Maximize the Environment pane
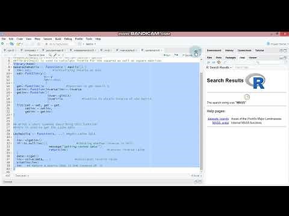Image resolution: width=289 pixels, height=216 pixels. coord(285,50)
